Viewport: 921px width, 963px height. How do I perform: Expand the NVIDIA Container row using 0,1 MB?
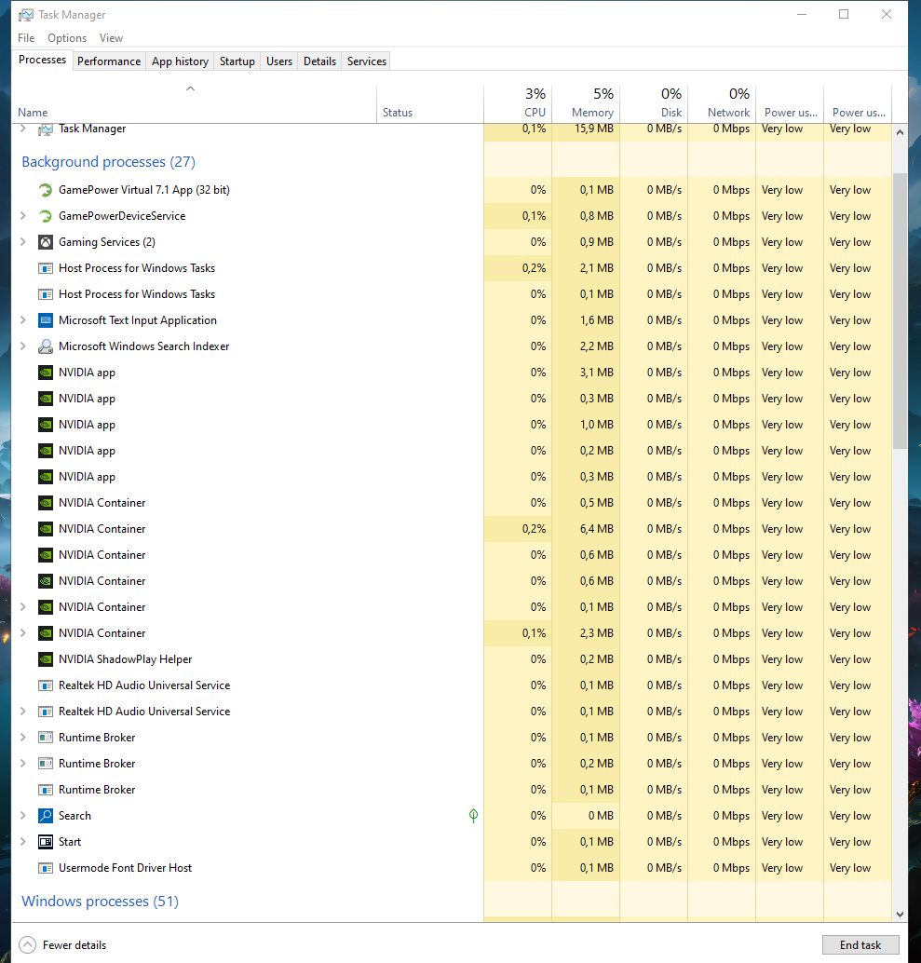click(23, 607)
